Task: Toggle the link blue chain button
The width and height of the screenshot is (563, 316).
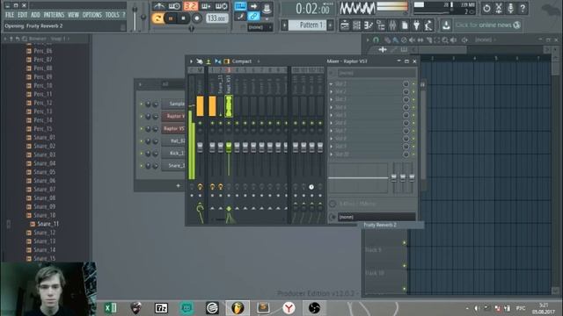Action: (x=253, y=16)
